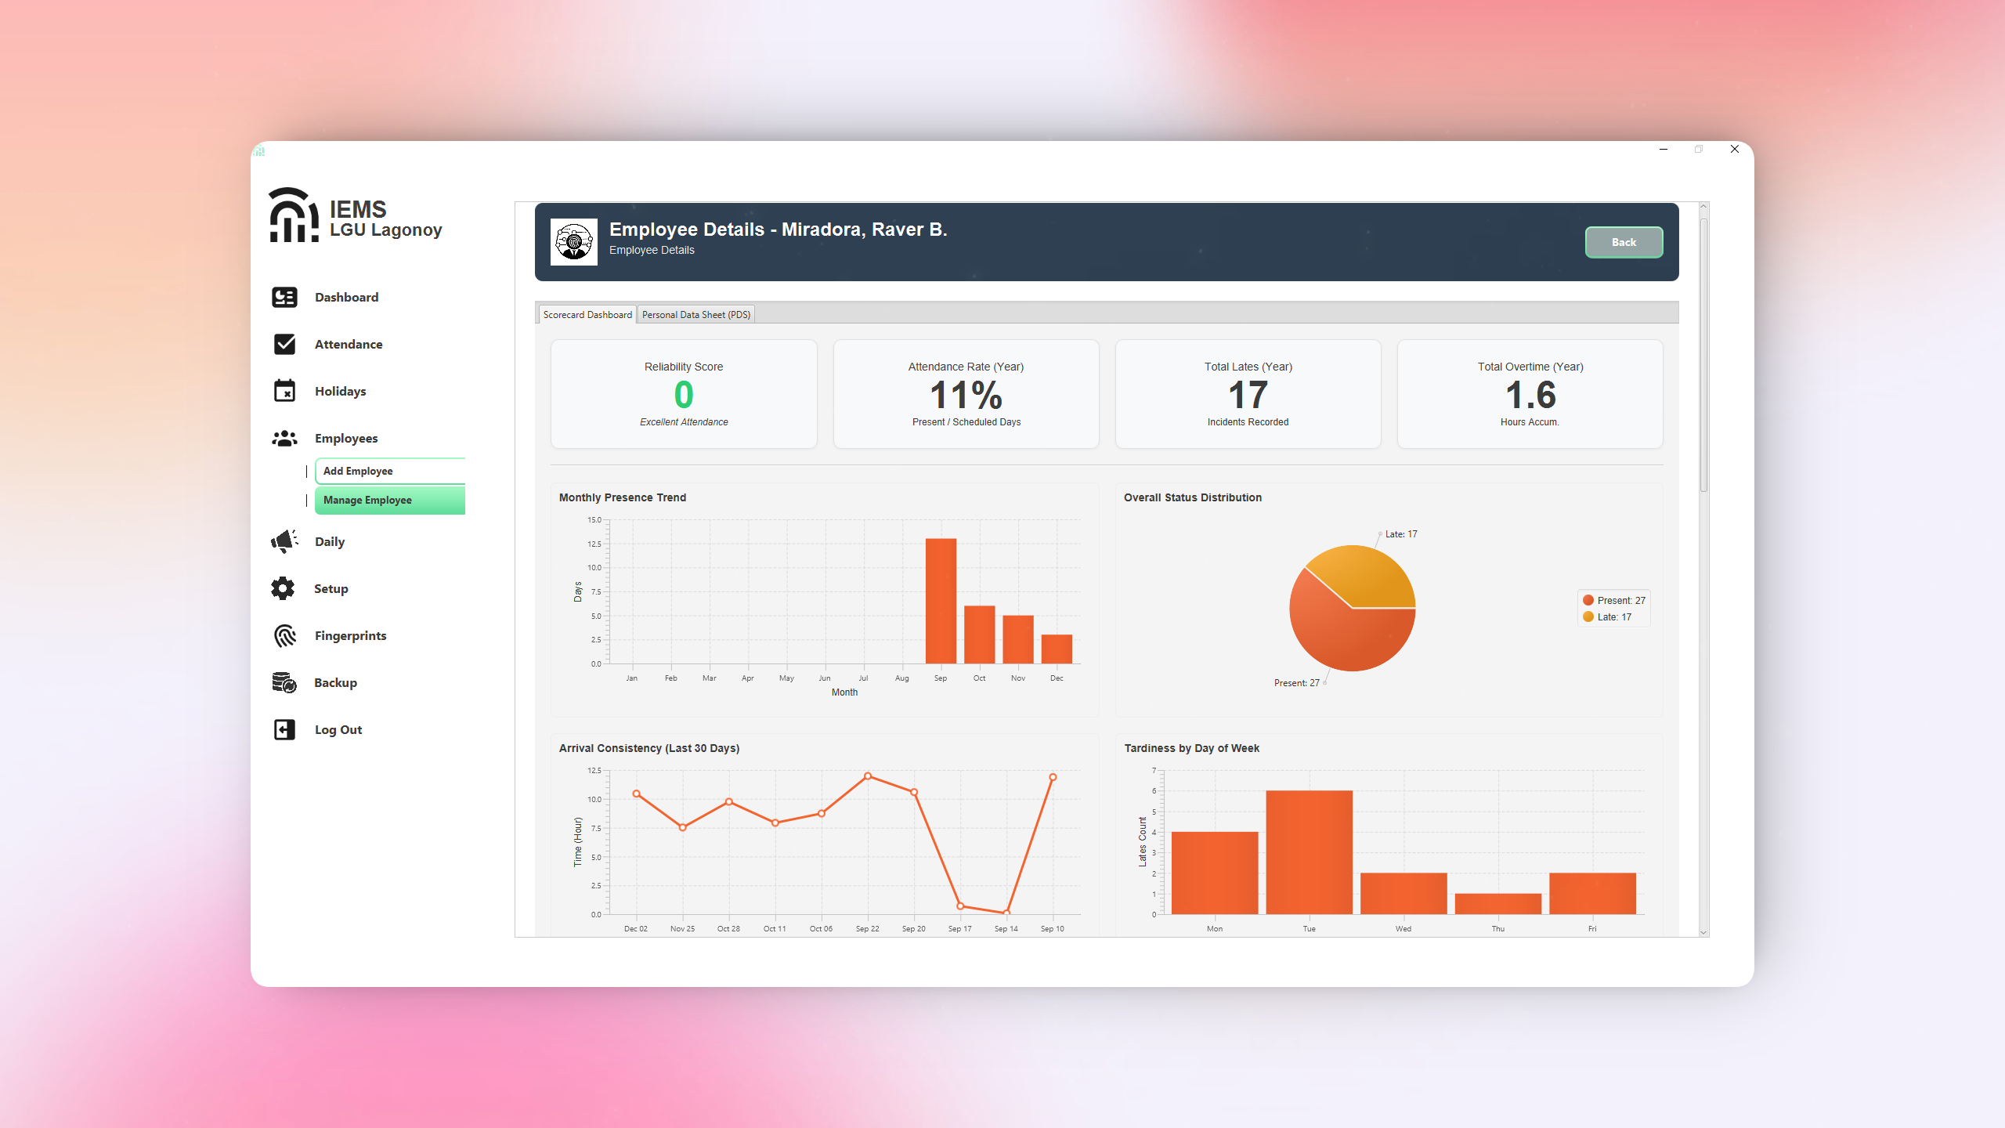Click the Backup database icon

pos(284,682)
